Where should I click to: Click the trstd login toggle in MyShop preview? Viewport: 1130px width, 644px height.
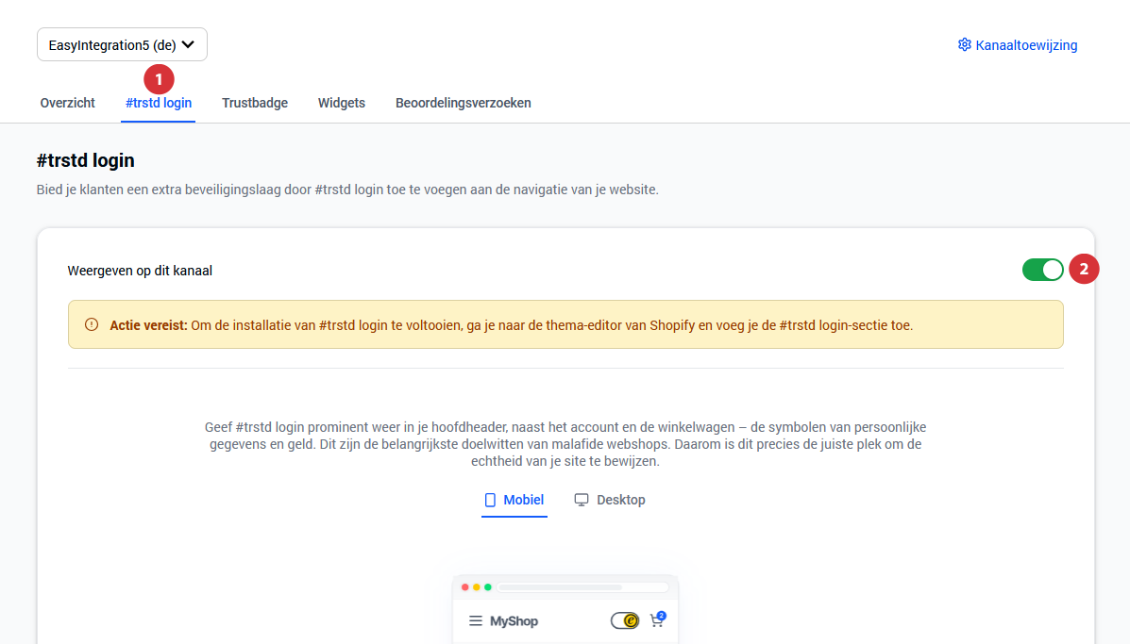(625, 620)
